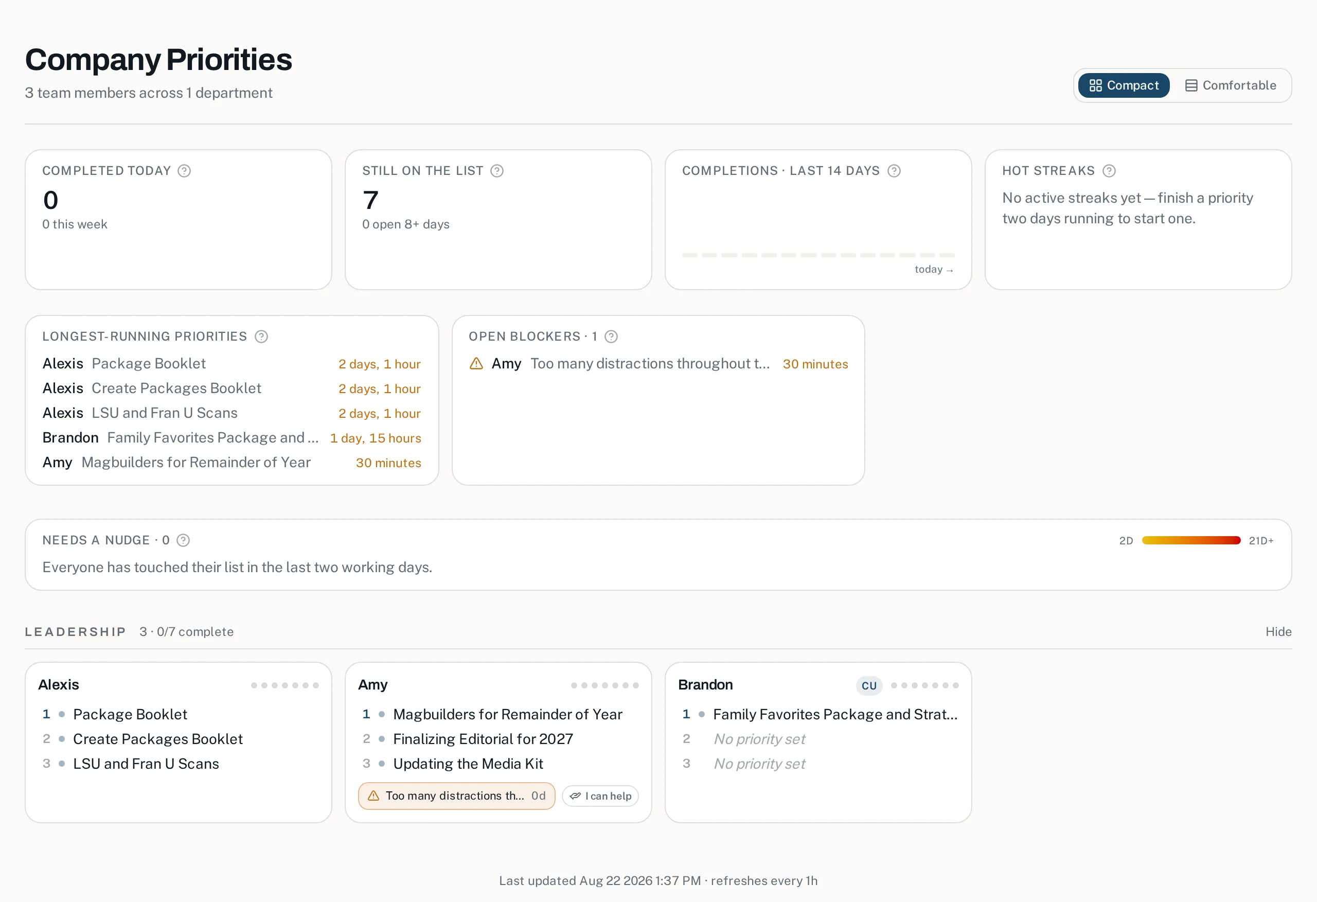Click help icon beside Hot Streaks
1317x902 pixels.
click(1109, 171)
